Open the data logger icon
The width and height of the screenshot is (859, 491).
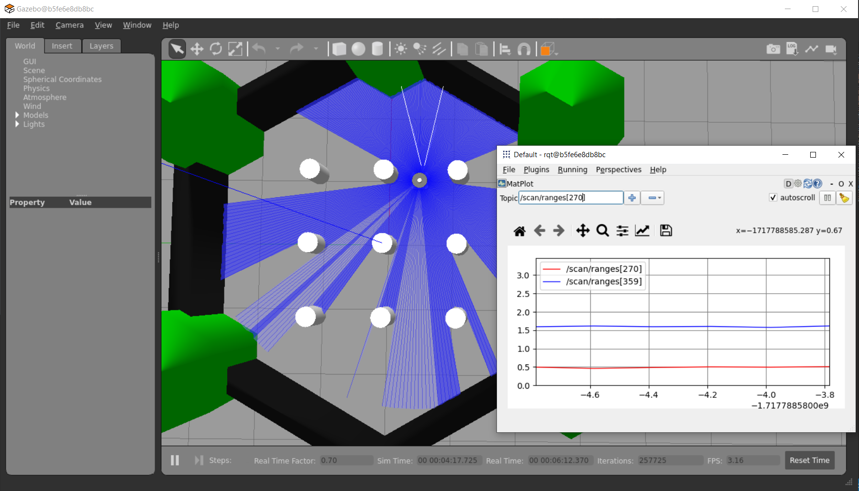[x=792, y=49]
